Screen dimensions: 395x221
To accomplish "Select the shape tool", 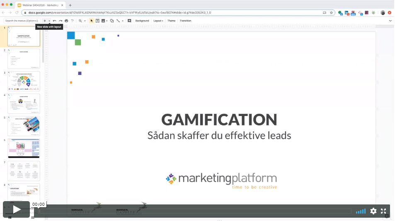I will [x=112, y=21].
